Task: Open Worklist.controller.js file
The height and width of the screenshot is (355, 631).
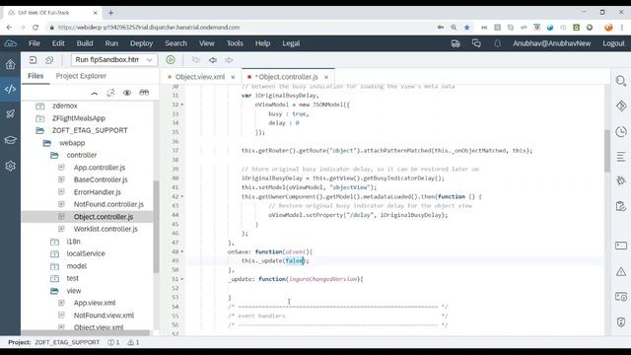Action: point(105,229)
